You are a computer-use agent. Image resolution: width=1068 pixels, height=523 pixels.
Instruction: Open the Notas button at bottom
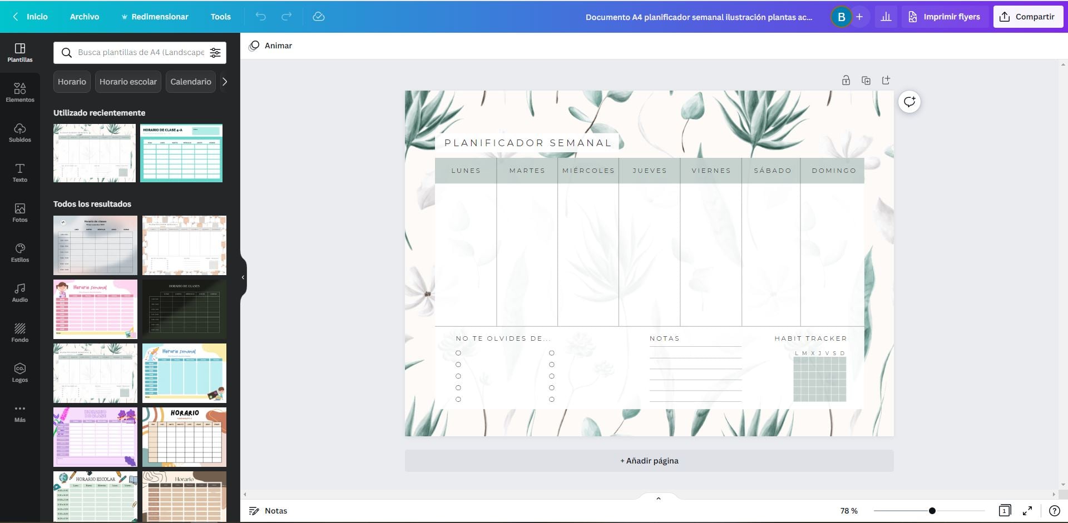(x=268, y=511)
